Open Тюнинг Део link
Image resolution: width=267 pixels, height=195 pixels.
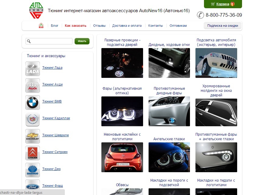tap(51, 169)
